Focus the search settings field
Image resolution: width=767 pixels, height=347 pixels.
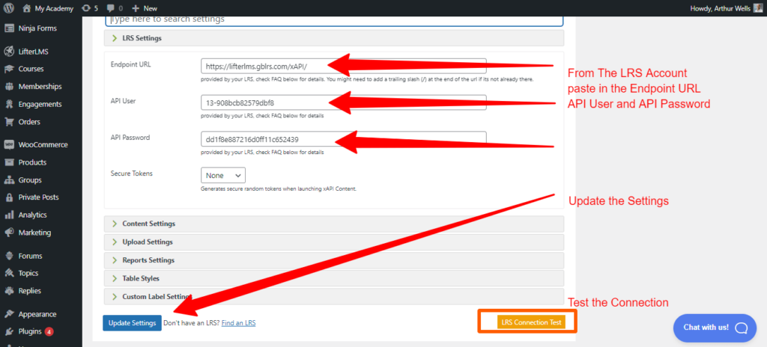pyautogui.click(x=335, y=20)
